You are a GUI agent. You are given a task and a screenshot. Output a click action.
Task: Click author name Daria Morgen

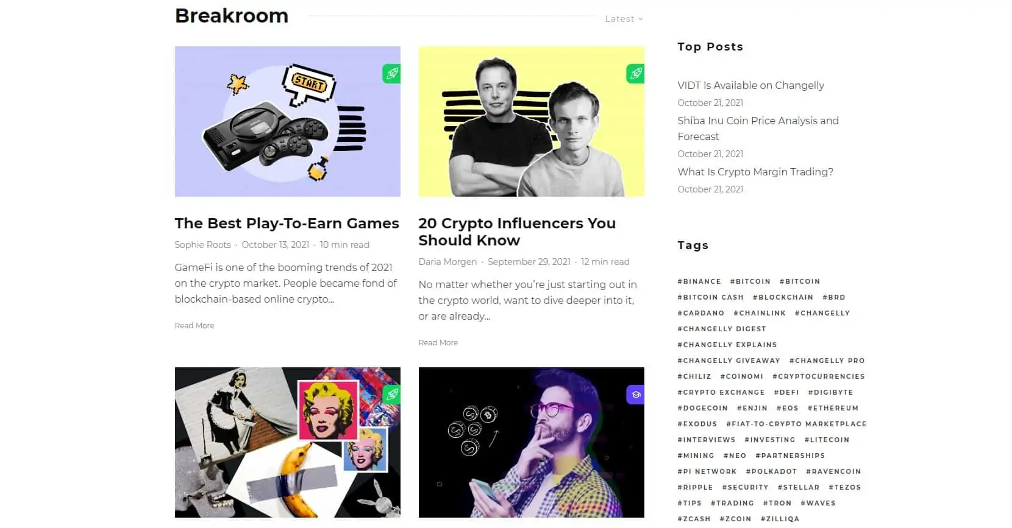[447, 262]
